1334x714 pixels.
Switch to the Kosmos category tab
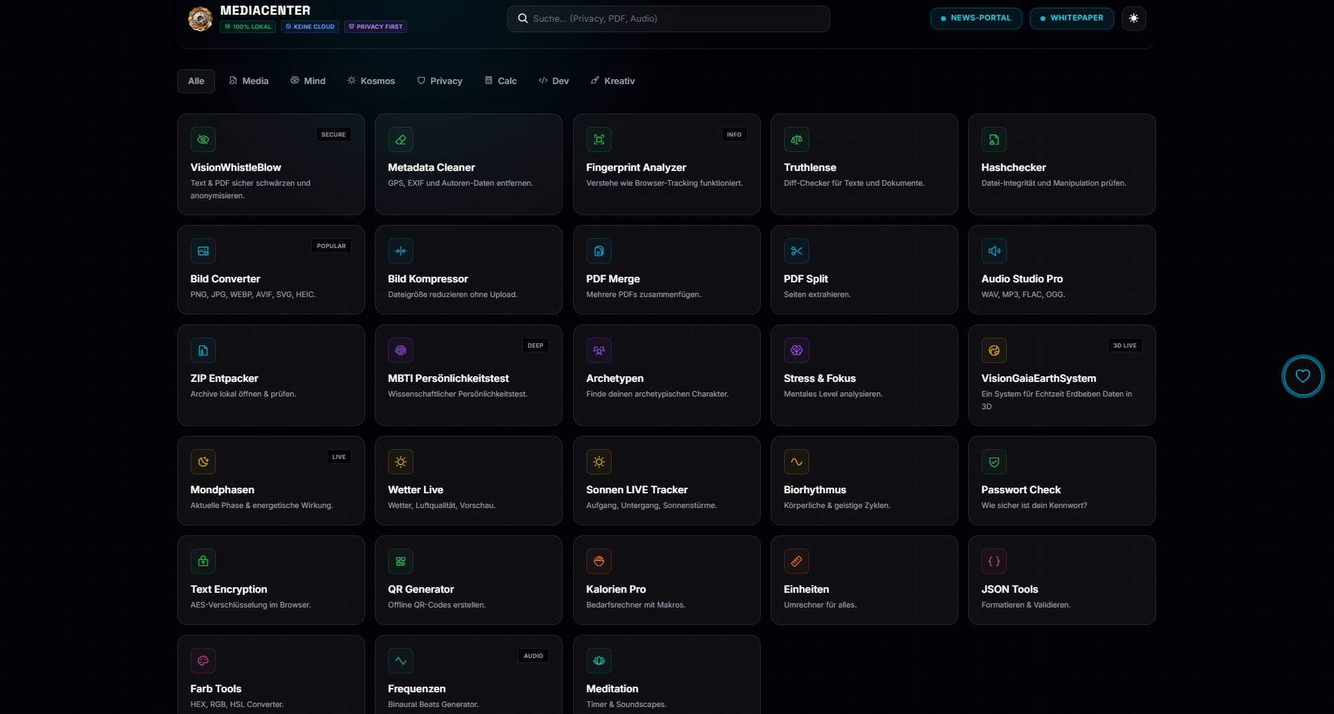[x=371, y=81]
